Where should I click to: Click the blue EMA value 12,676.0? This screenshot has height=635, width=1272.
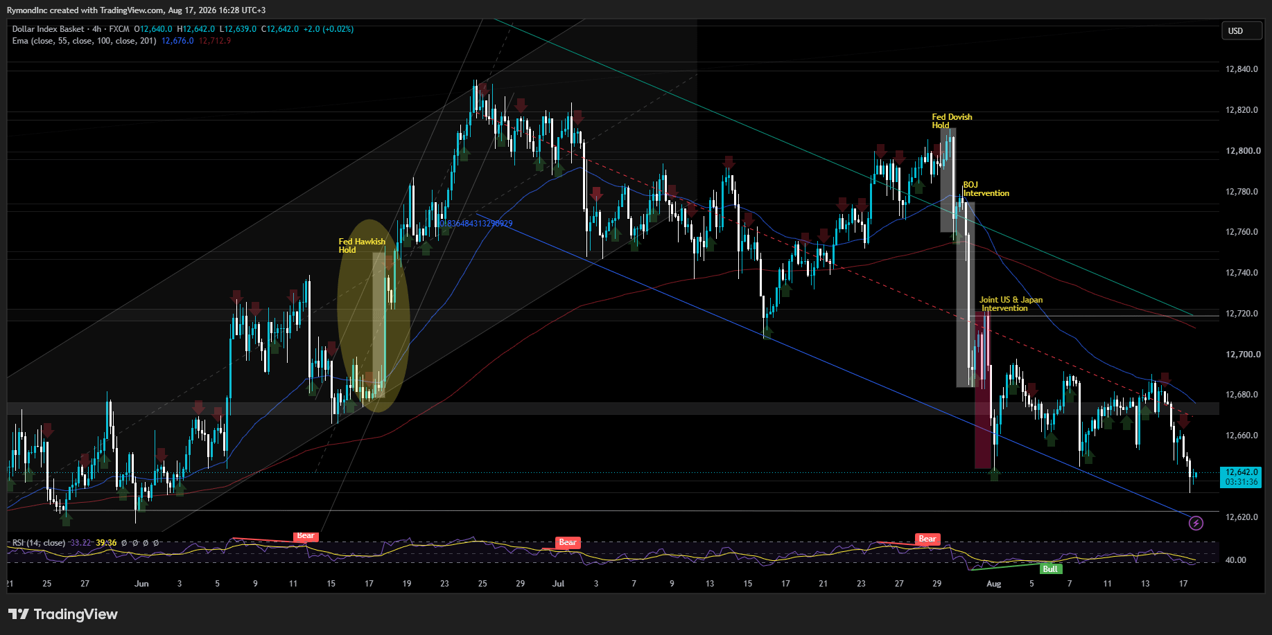click(177, 41)
